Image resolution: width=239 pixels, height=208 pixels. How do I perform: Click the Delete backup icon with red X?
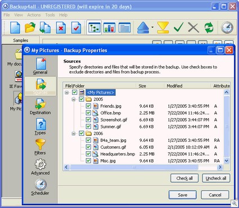(61, 27)
